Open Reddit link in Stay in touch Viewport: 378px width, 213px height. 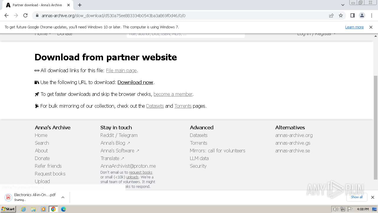(x=107, y=135)
